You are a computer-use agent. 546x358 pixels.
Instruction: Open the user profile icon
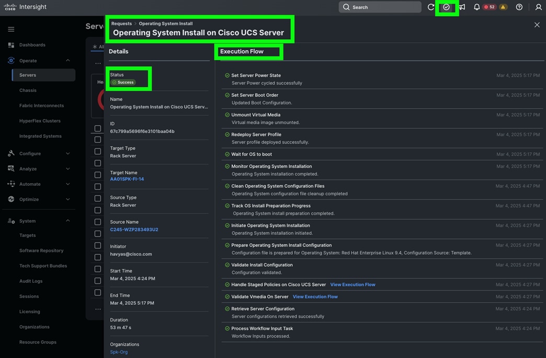tap(538, 7)
